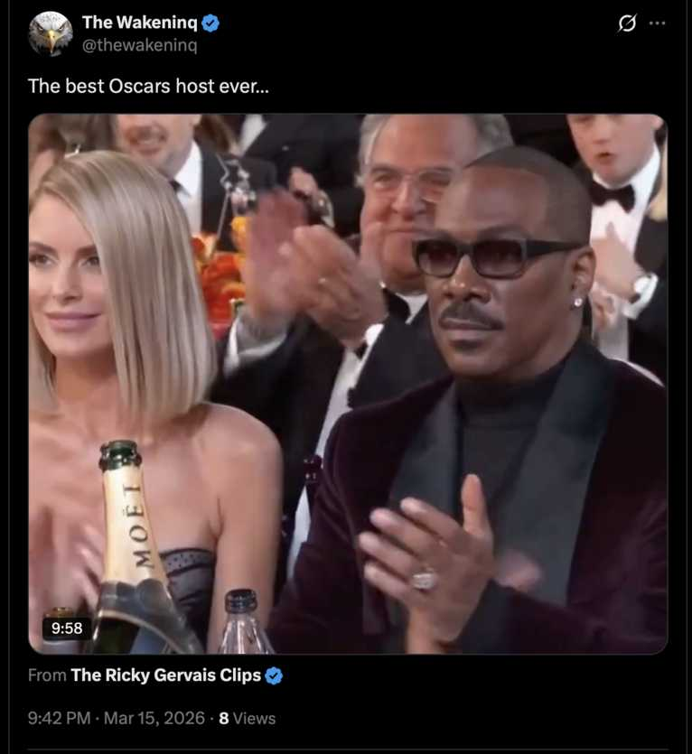Open the 9:42 PM timestamp link
This screenshot has width=692, height=754.
[x=60, y=718]
